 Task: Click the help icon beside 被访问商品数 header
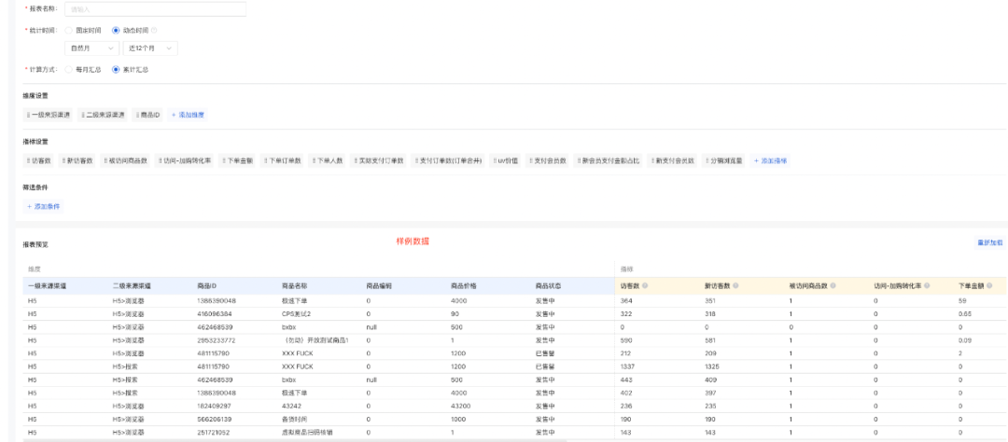[x=833, y=284]
